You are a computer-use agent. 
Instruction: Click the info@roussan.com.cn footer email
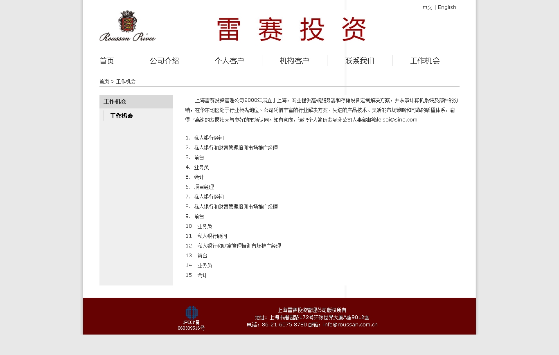click(350, 325)
